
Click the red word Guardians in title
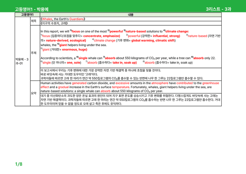[77, 19]
